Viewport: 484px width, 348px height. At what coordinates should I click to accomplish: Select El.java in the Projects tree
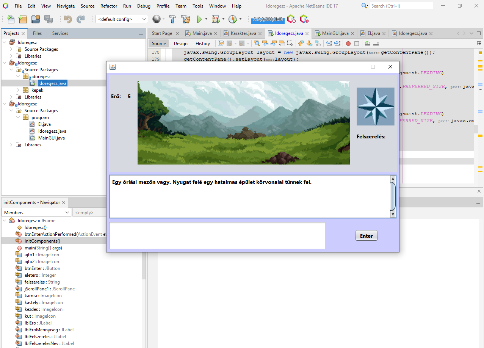pos(44,124)
